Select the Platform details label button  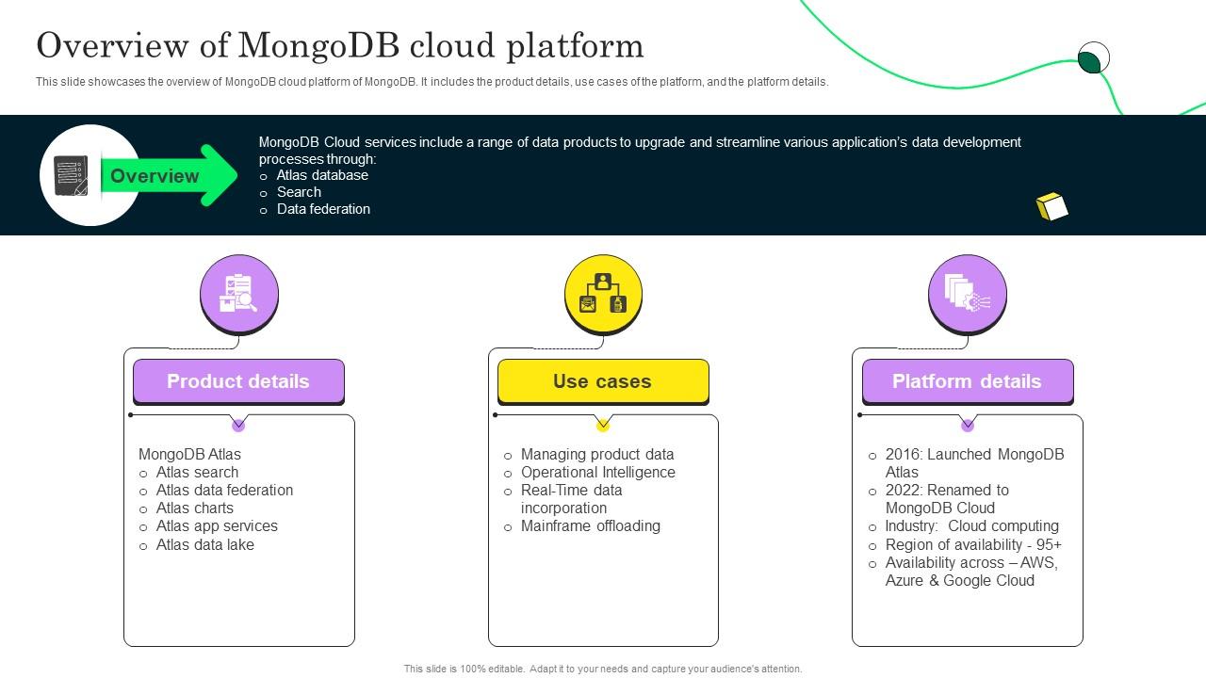coord(968,381)
